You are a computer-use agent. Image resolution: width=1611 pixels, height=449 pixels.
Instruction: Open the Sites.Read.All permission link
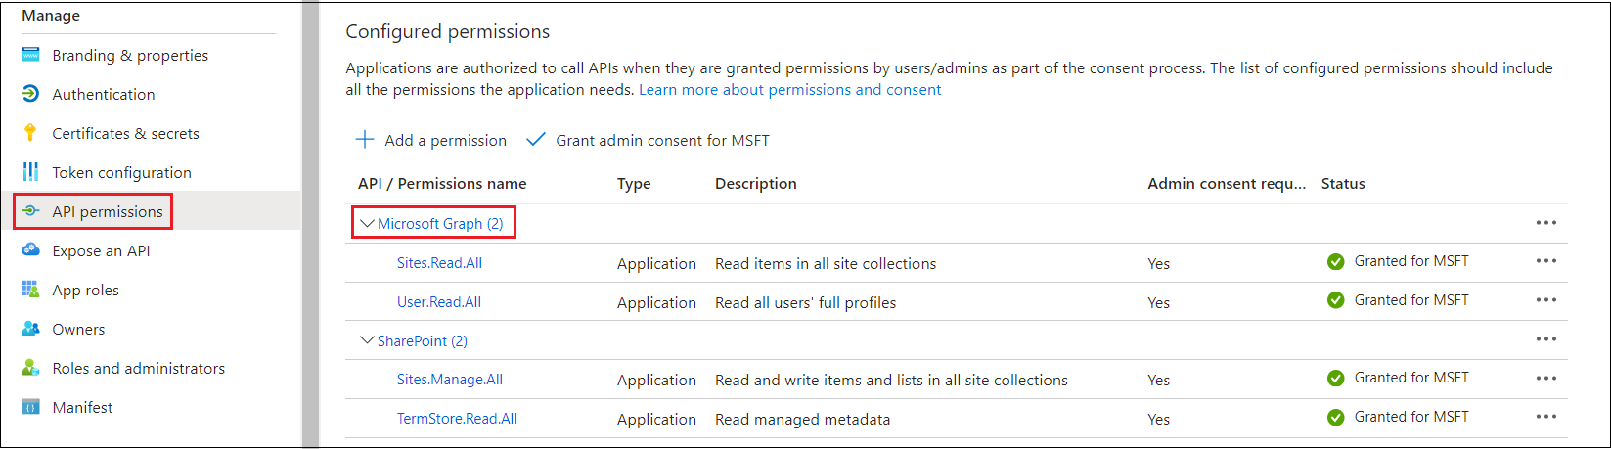click(x=439, y=263)
